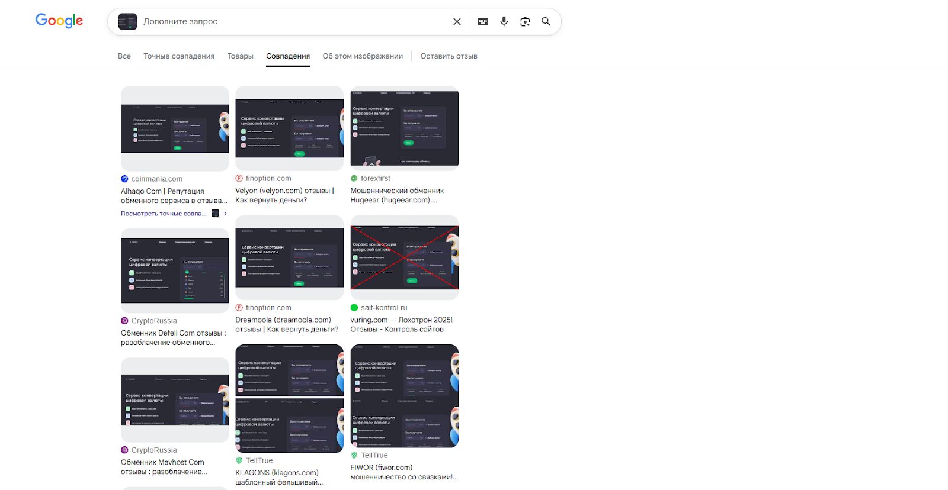Click the Google logo
The width and height of the screenshot is (948, 490).
point(59,21)
